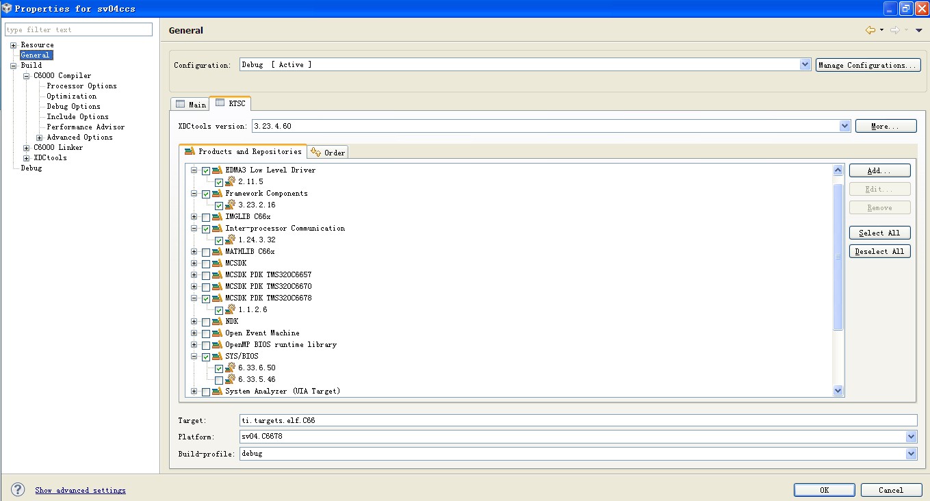This screenshot has width=930, height=501.
Task: Open the Configuration dropdown
Action: pyautogui.click(x=805, y=64)
